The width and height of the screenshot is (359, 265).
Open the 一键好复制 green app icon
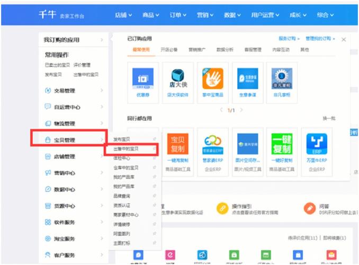coord(282,144)
